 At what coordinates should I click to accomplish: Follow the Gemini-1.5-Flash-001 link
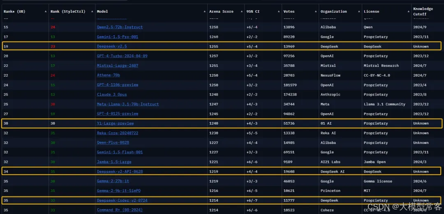pyautogui.click(x=120, y=152)
